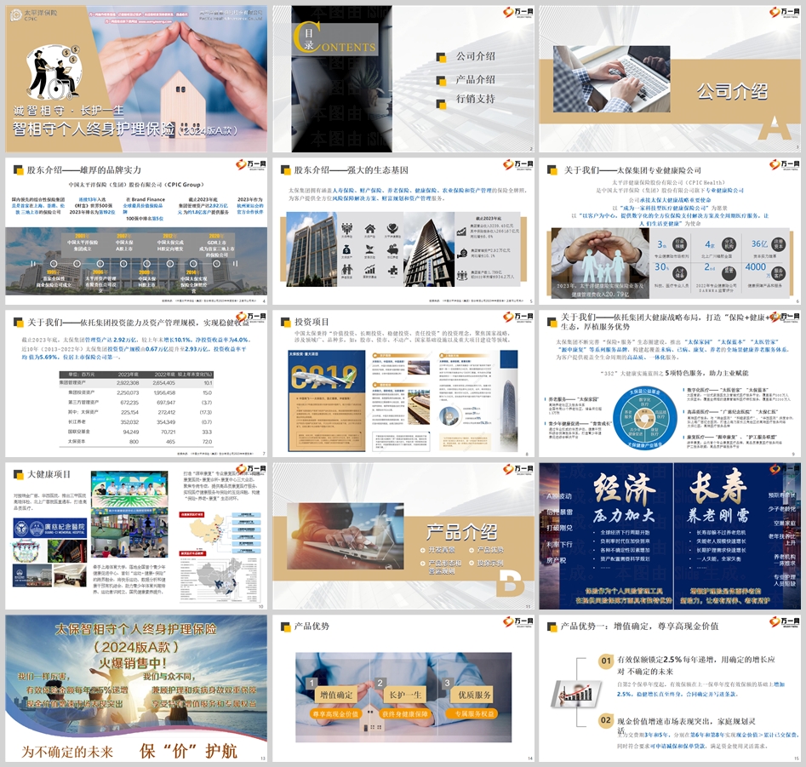Open the 投资项目 slide thumbnail
This screenshot has width=806, height=767.
(403, 383)
